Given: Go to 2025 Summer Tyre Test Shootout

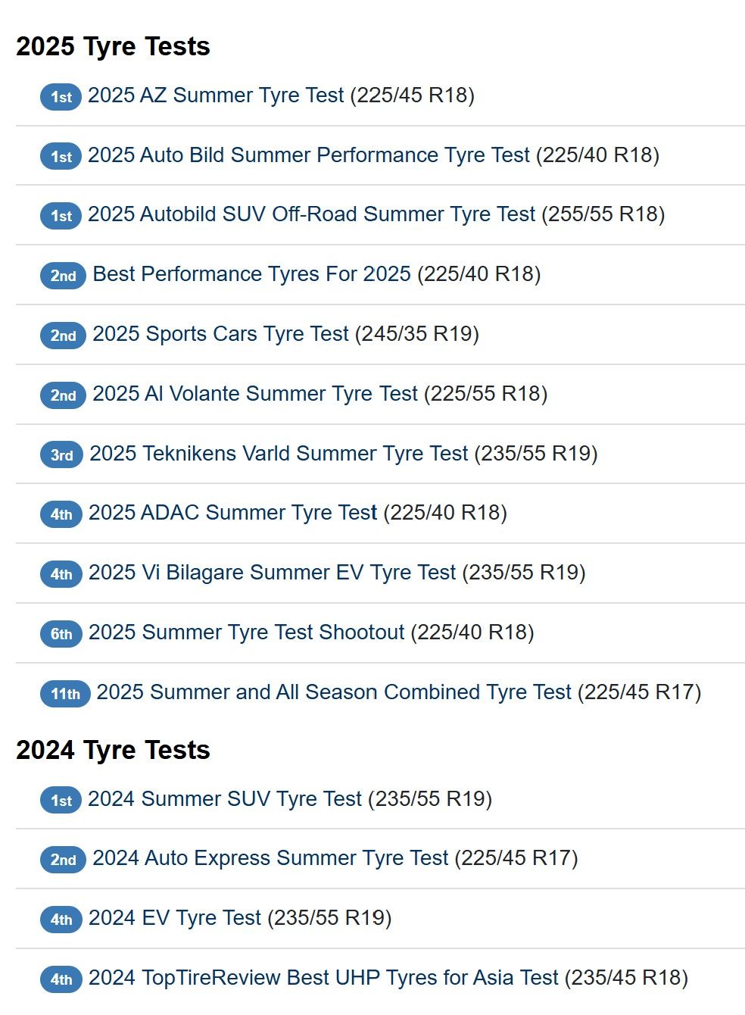Looking at the screenshot, I should 246,632.
